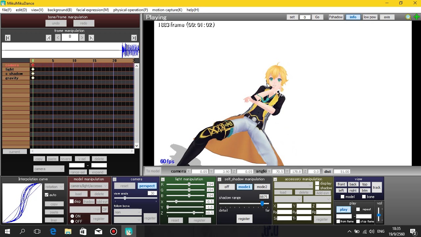Click the green move-view cross icon
The width and height of the screenshot is (421, 237).
tap(416, 17)
